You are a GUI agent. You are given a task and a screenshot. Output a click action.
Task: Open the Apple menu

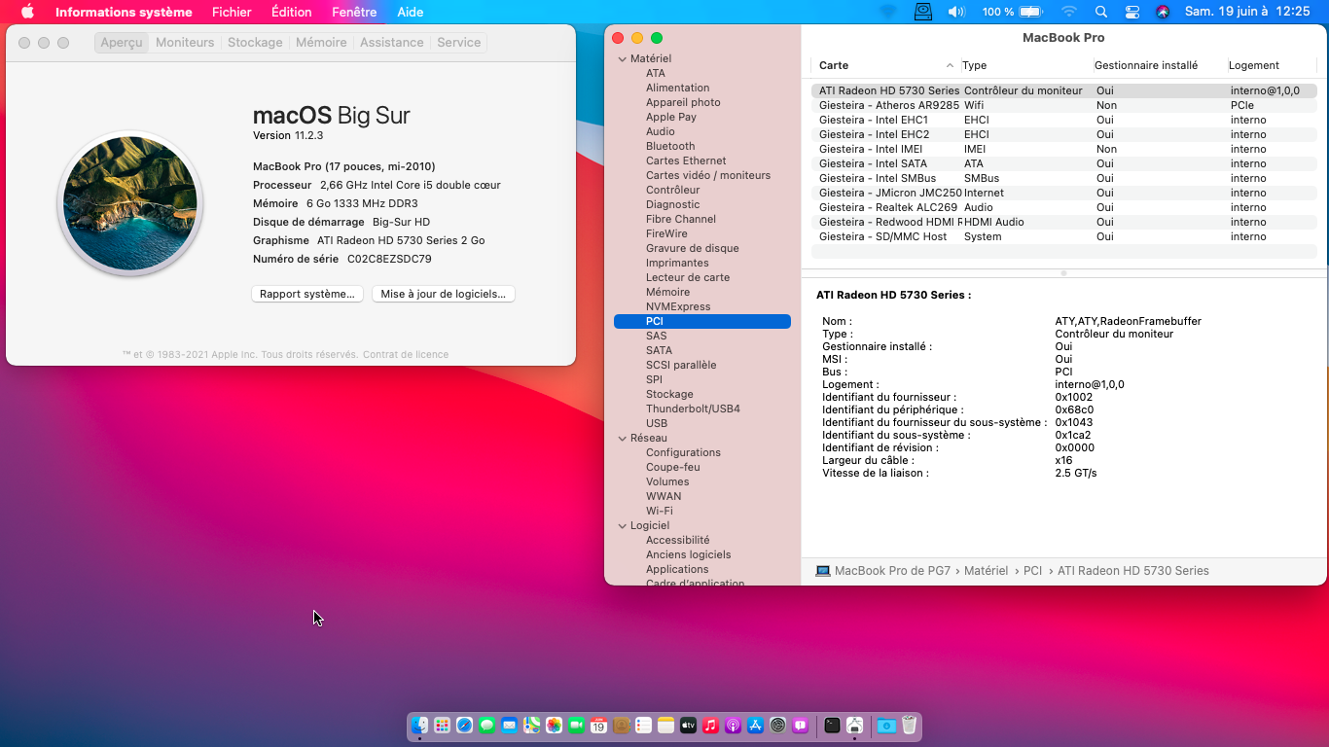(27, 12)
